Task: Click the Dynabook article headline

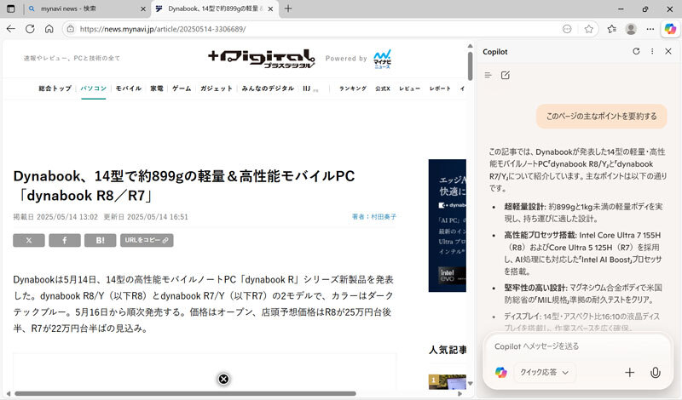Action: [x=184, y=186]
